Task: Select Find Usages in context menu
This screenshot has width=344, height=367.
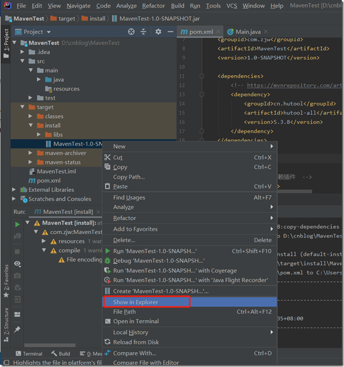Action: [189, 197]
